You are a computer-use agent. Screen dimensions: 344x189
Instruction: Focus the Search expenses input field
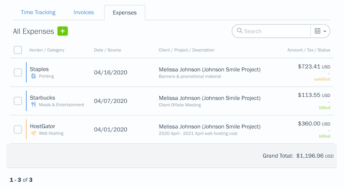275,31
